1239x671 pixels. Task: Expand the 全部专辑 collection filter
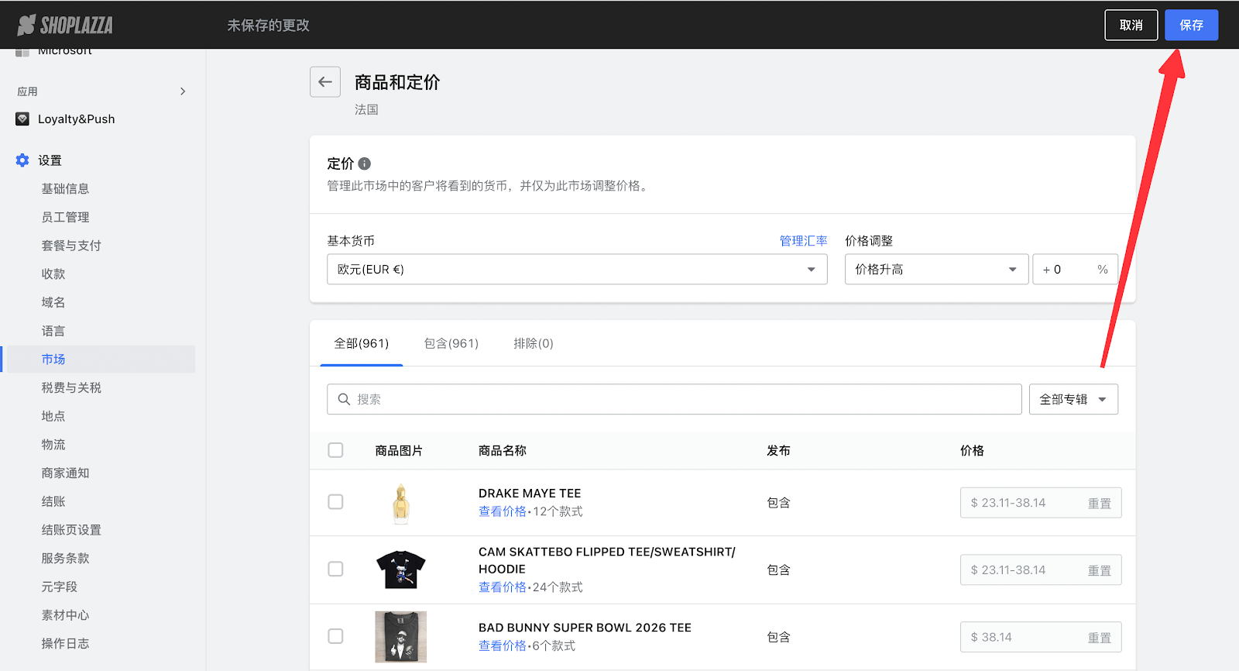pyautogui.click(x=1073, y=399)
